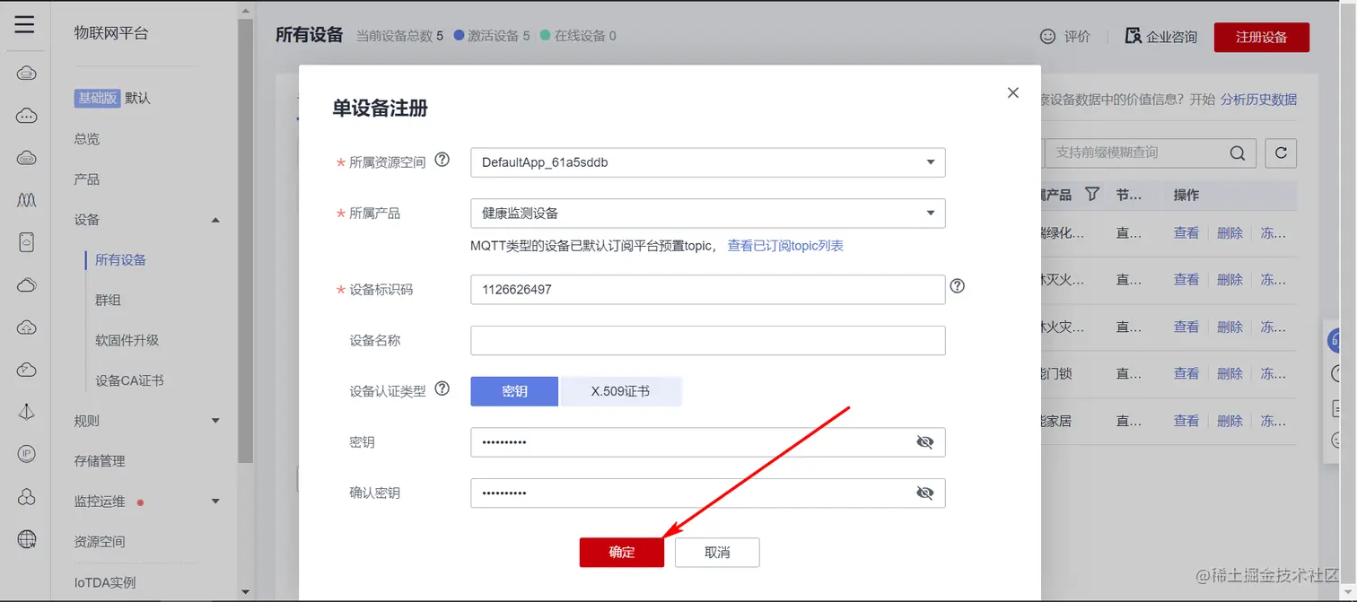Image resolution: width=1357 pixels, height=602 pixels.
Task: Click into the 密钥 password field
Action: (x=707, y=442)
